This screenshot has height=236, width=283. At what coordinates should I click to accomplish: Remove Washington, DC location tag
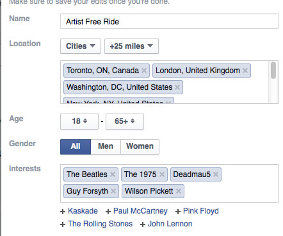pos(177,87)
